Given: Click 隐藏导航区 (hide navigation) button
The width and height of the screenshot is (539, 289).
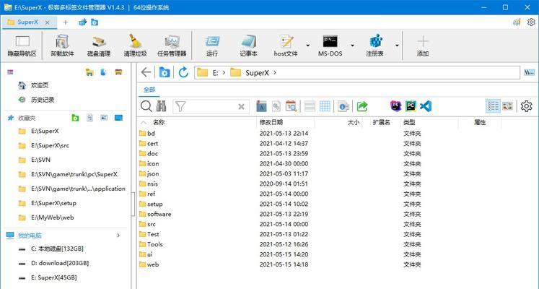Looking at the screenshot, I should 22,46.
